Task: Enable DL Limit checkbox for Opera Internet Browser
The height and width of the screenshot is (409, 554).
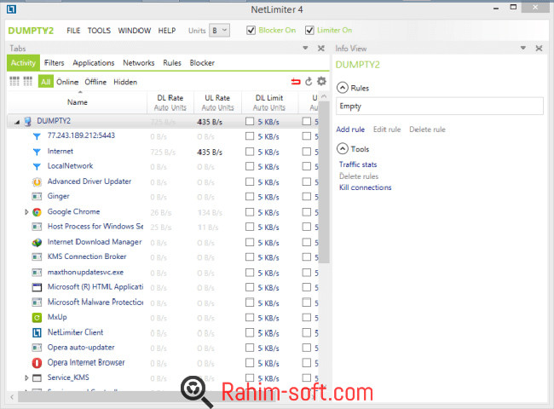Action: (x=250, y=363)
